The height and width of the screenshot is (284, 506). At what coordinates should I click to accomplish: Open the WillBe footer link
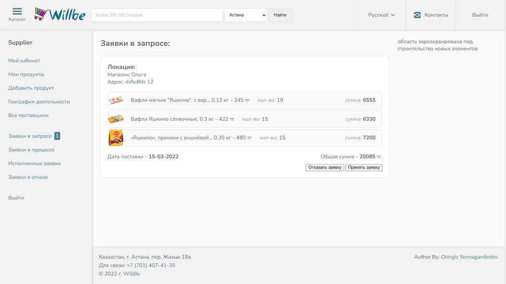[132, 274]
